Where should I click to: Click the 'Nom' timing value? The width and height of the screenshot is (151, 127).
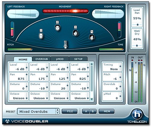click(x=114, y=69)
